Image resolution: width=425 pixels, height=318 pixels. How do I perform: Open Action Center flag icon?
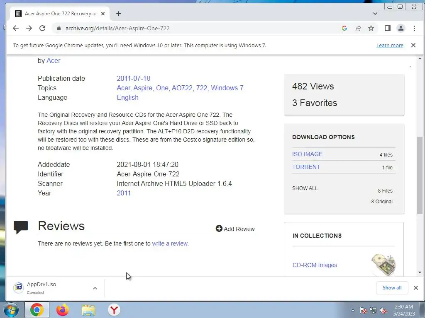tap(363, 310)
